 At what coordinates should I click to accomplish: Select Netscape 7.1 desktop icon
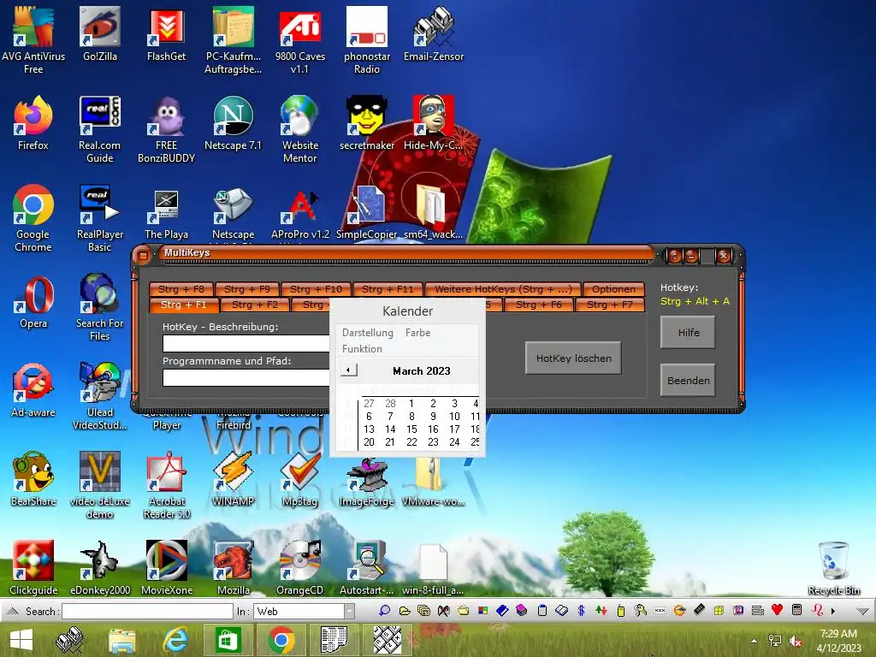point(233,123)
